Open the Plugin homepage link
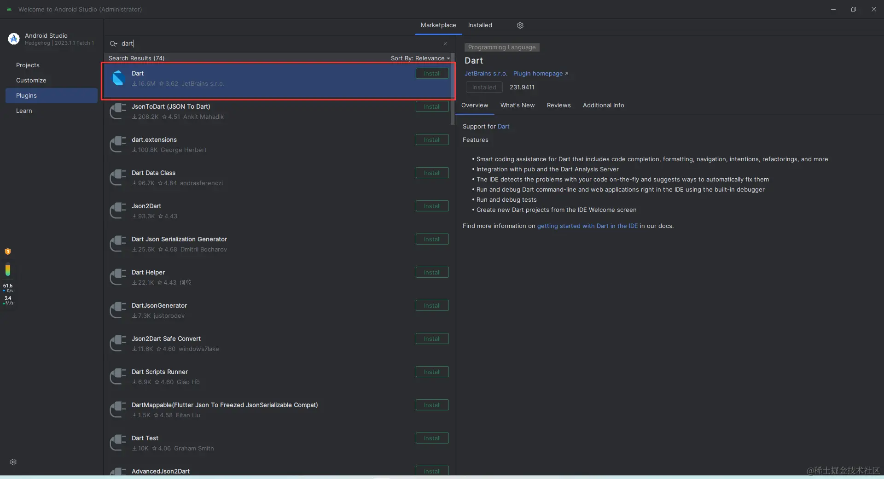This screenshot has width=884, height=479. click(x=541, y=74)
